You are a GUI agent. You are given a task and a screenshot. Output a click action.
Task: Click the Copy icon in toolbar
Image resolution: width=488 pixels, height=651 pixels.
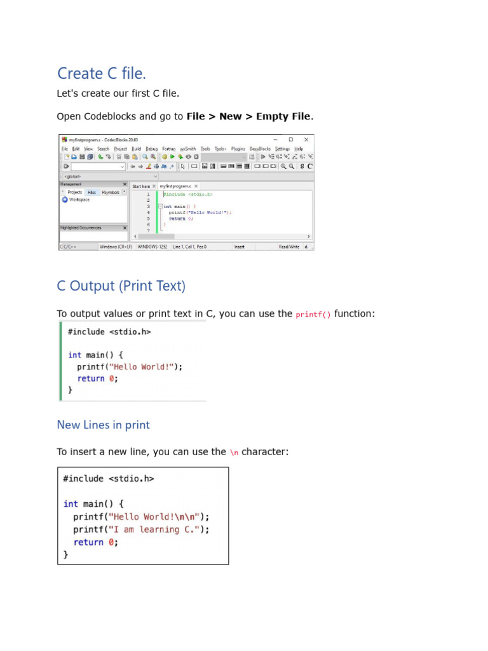pyautogui.click(x=127, y=157)
